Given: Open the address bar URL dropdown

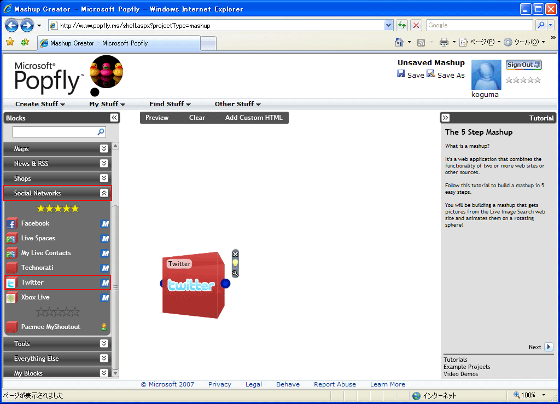Looking at the screenshot, I should click(389, 25).
